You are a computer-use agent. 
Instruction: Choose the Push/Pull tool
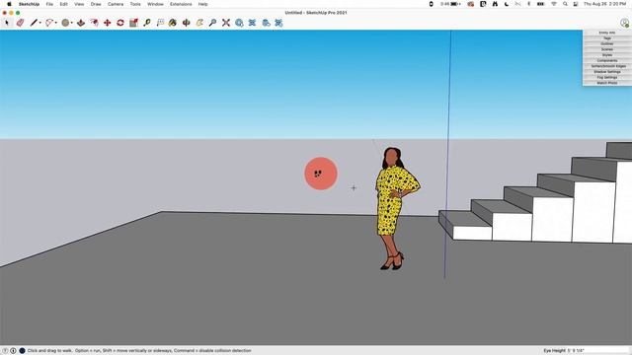coord(81,23)
